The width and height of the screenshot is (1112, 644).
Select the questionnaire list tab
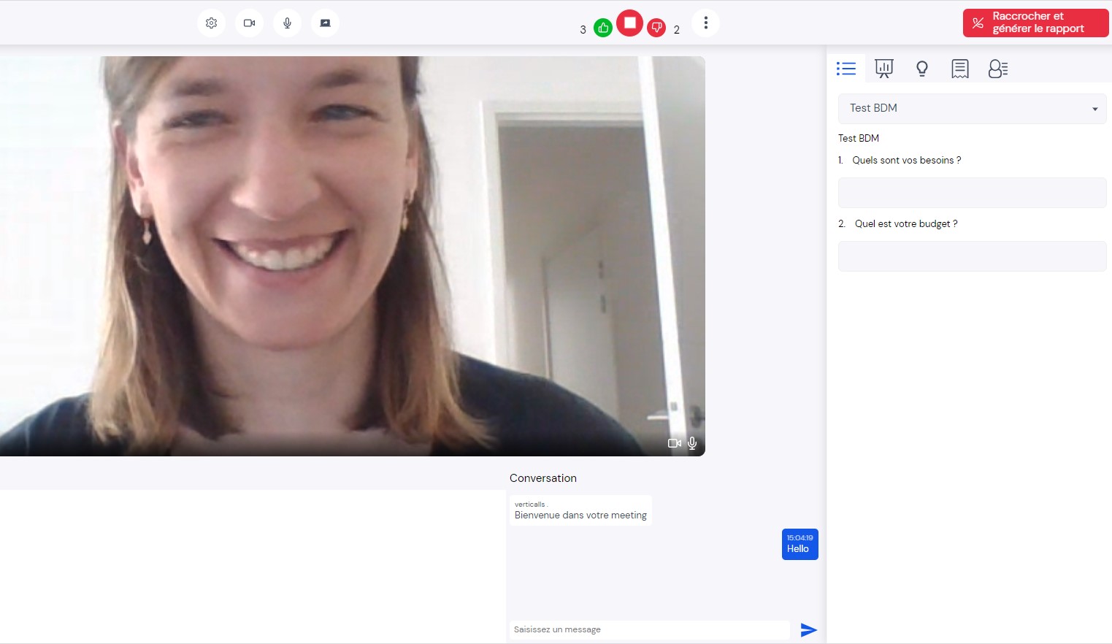(846, 69)
